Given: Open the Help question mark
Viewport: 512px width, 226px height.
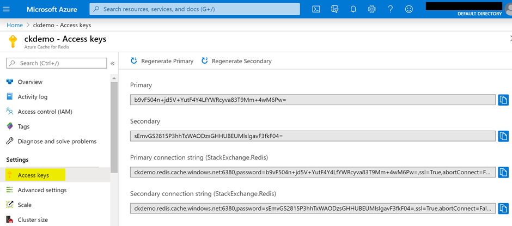Looking at the screenshot, I should [390, 9].
